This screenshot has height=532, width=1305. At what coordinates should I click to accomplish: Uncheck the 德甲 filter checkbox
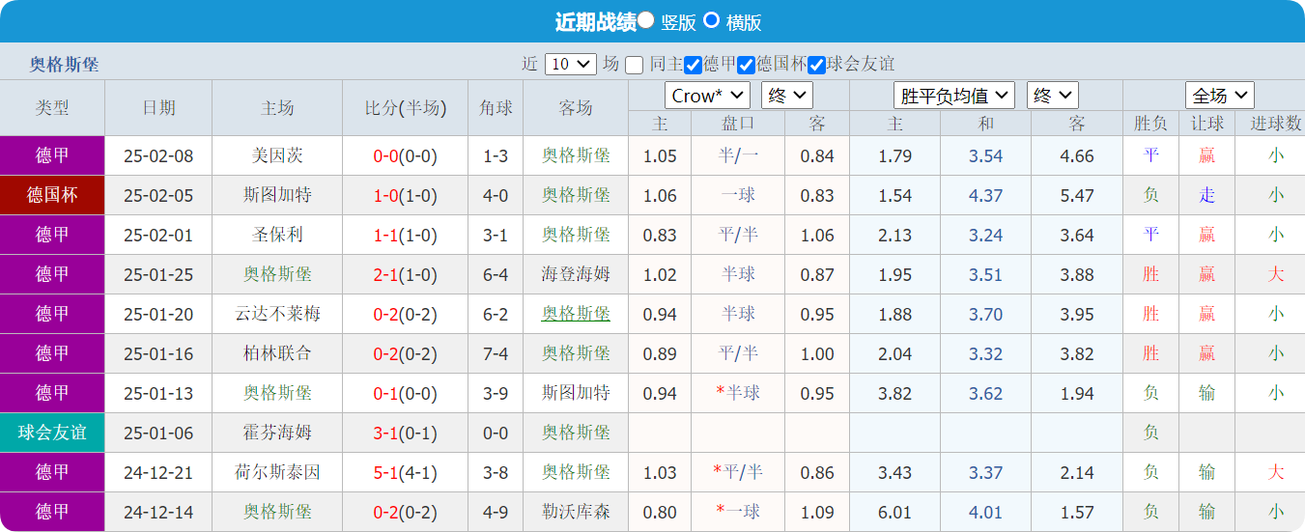[x=693, y=65]
